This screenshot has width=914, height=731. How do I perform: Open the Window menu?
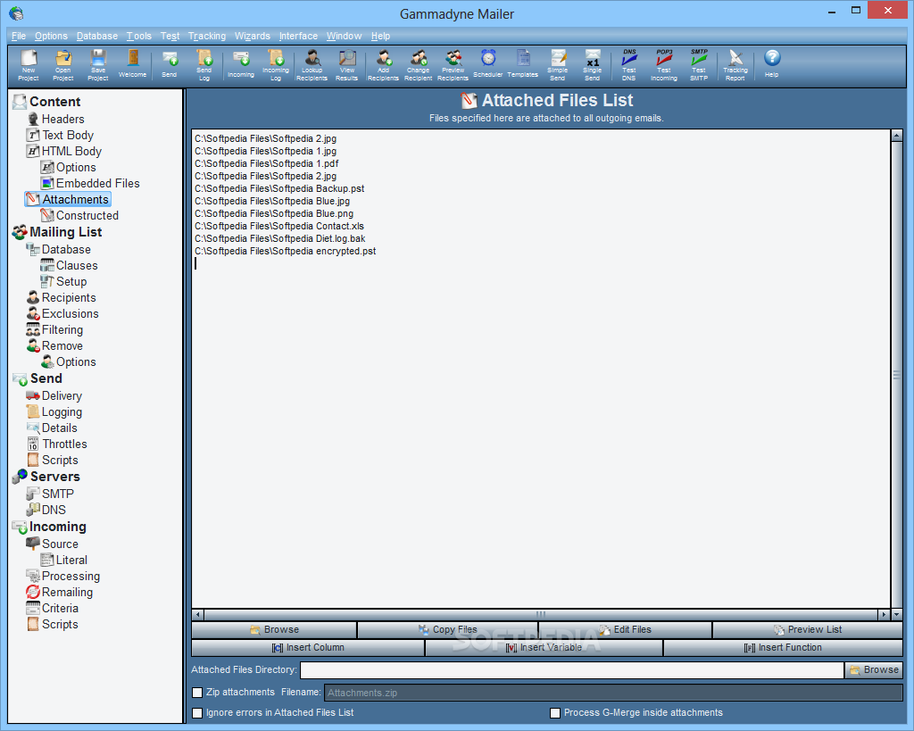click(344, 36)
